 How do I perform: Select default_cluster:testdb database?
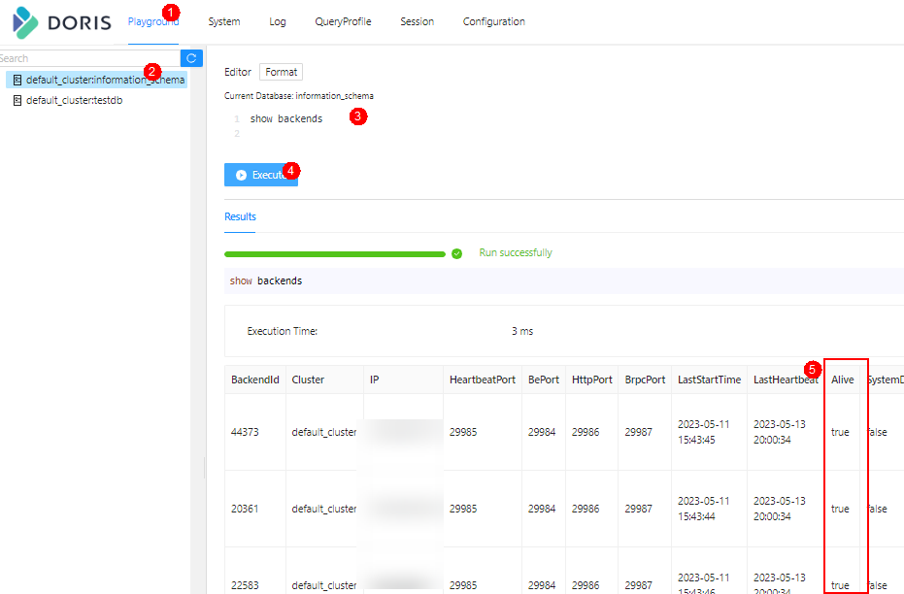[74, 100]
